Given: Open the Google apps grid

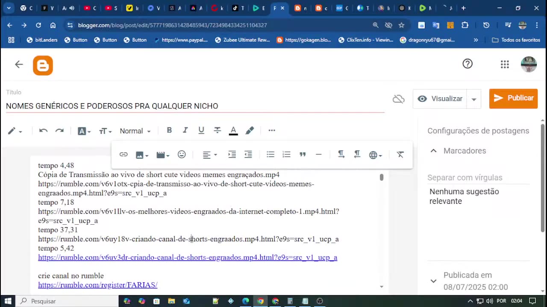Looking at the screenshot, I should 505,64.
